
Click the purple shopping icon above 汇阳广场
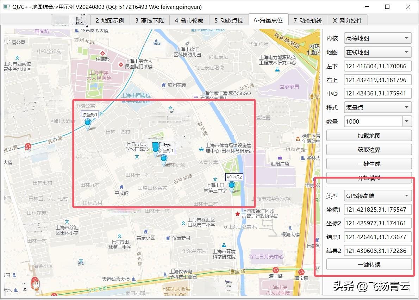280,157
